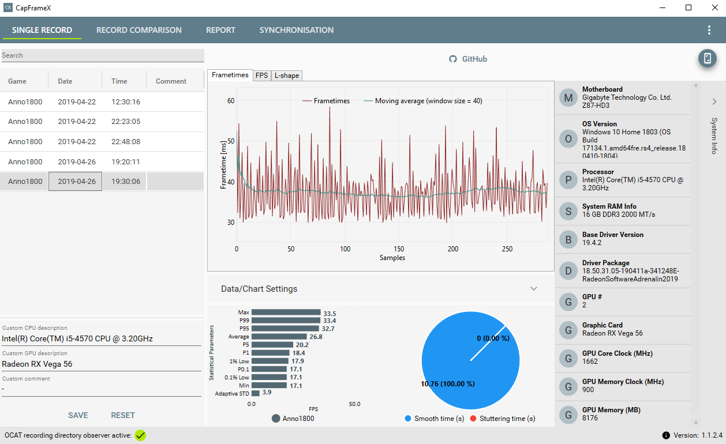Click the Adaptive STD 3.9 bar
This screenshot has height=444, width=726.
256,393
